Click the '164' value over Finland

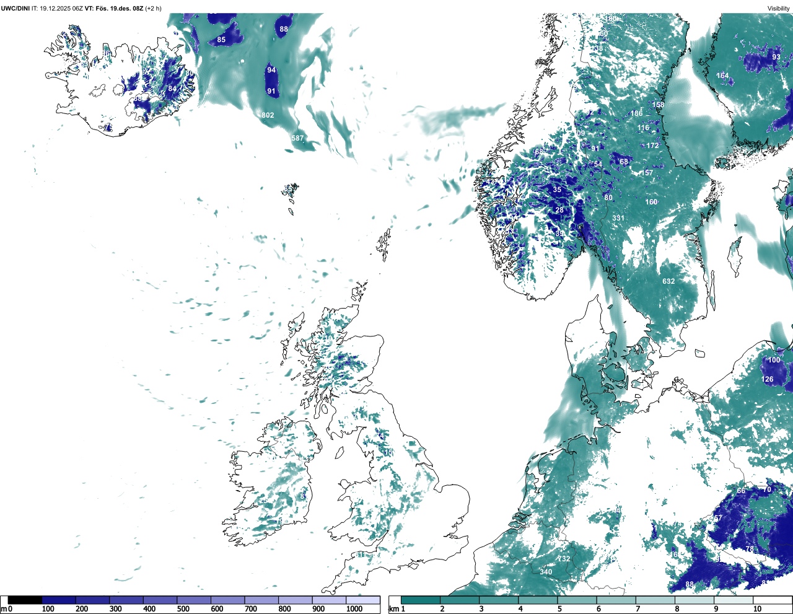tap(722, 76)
